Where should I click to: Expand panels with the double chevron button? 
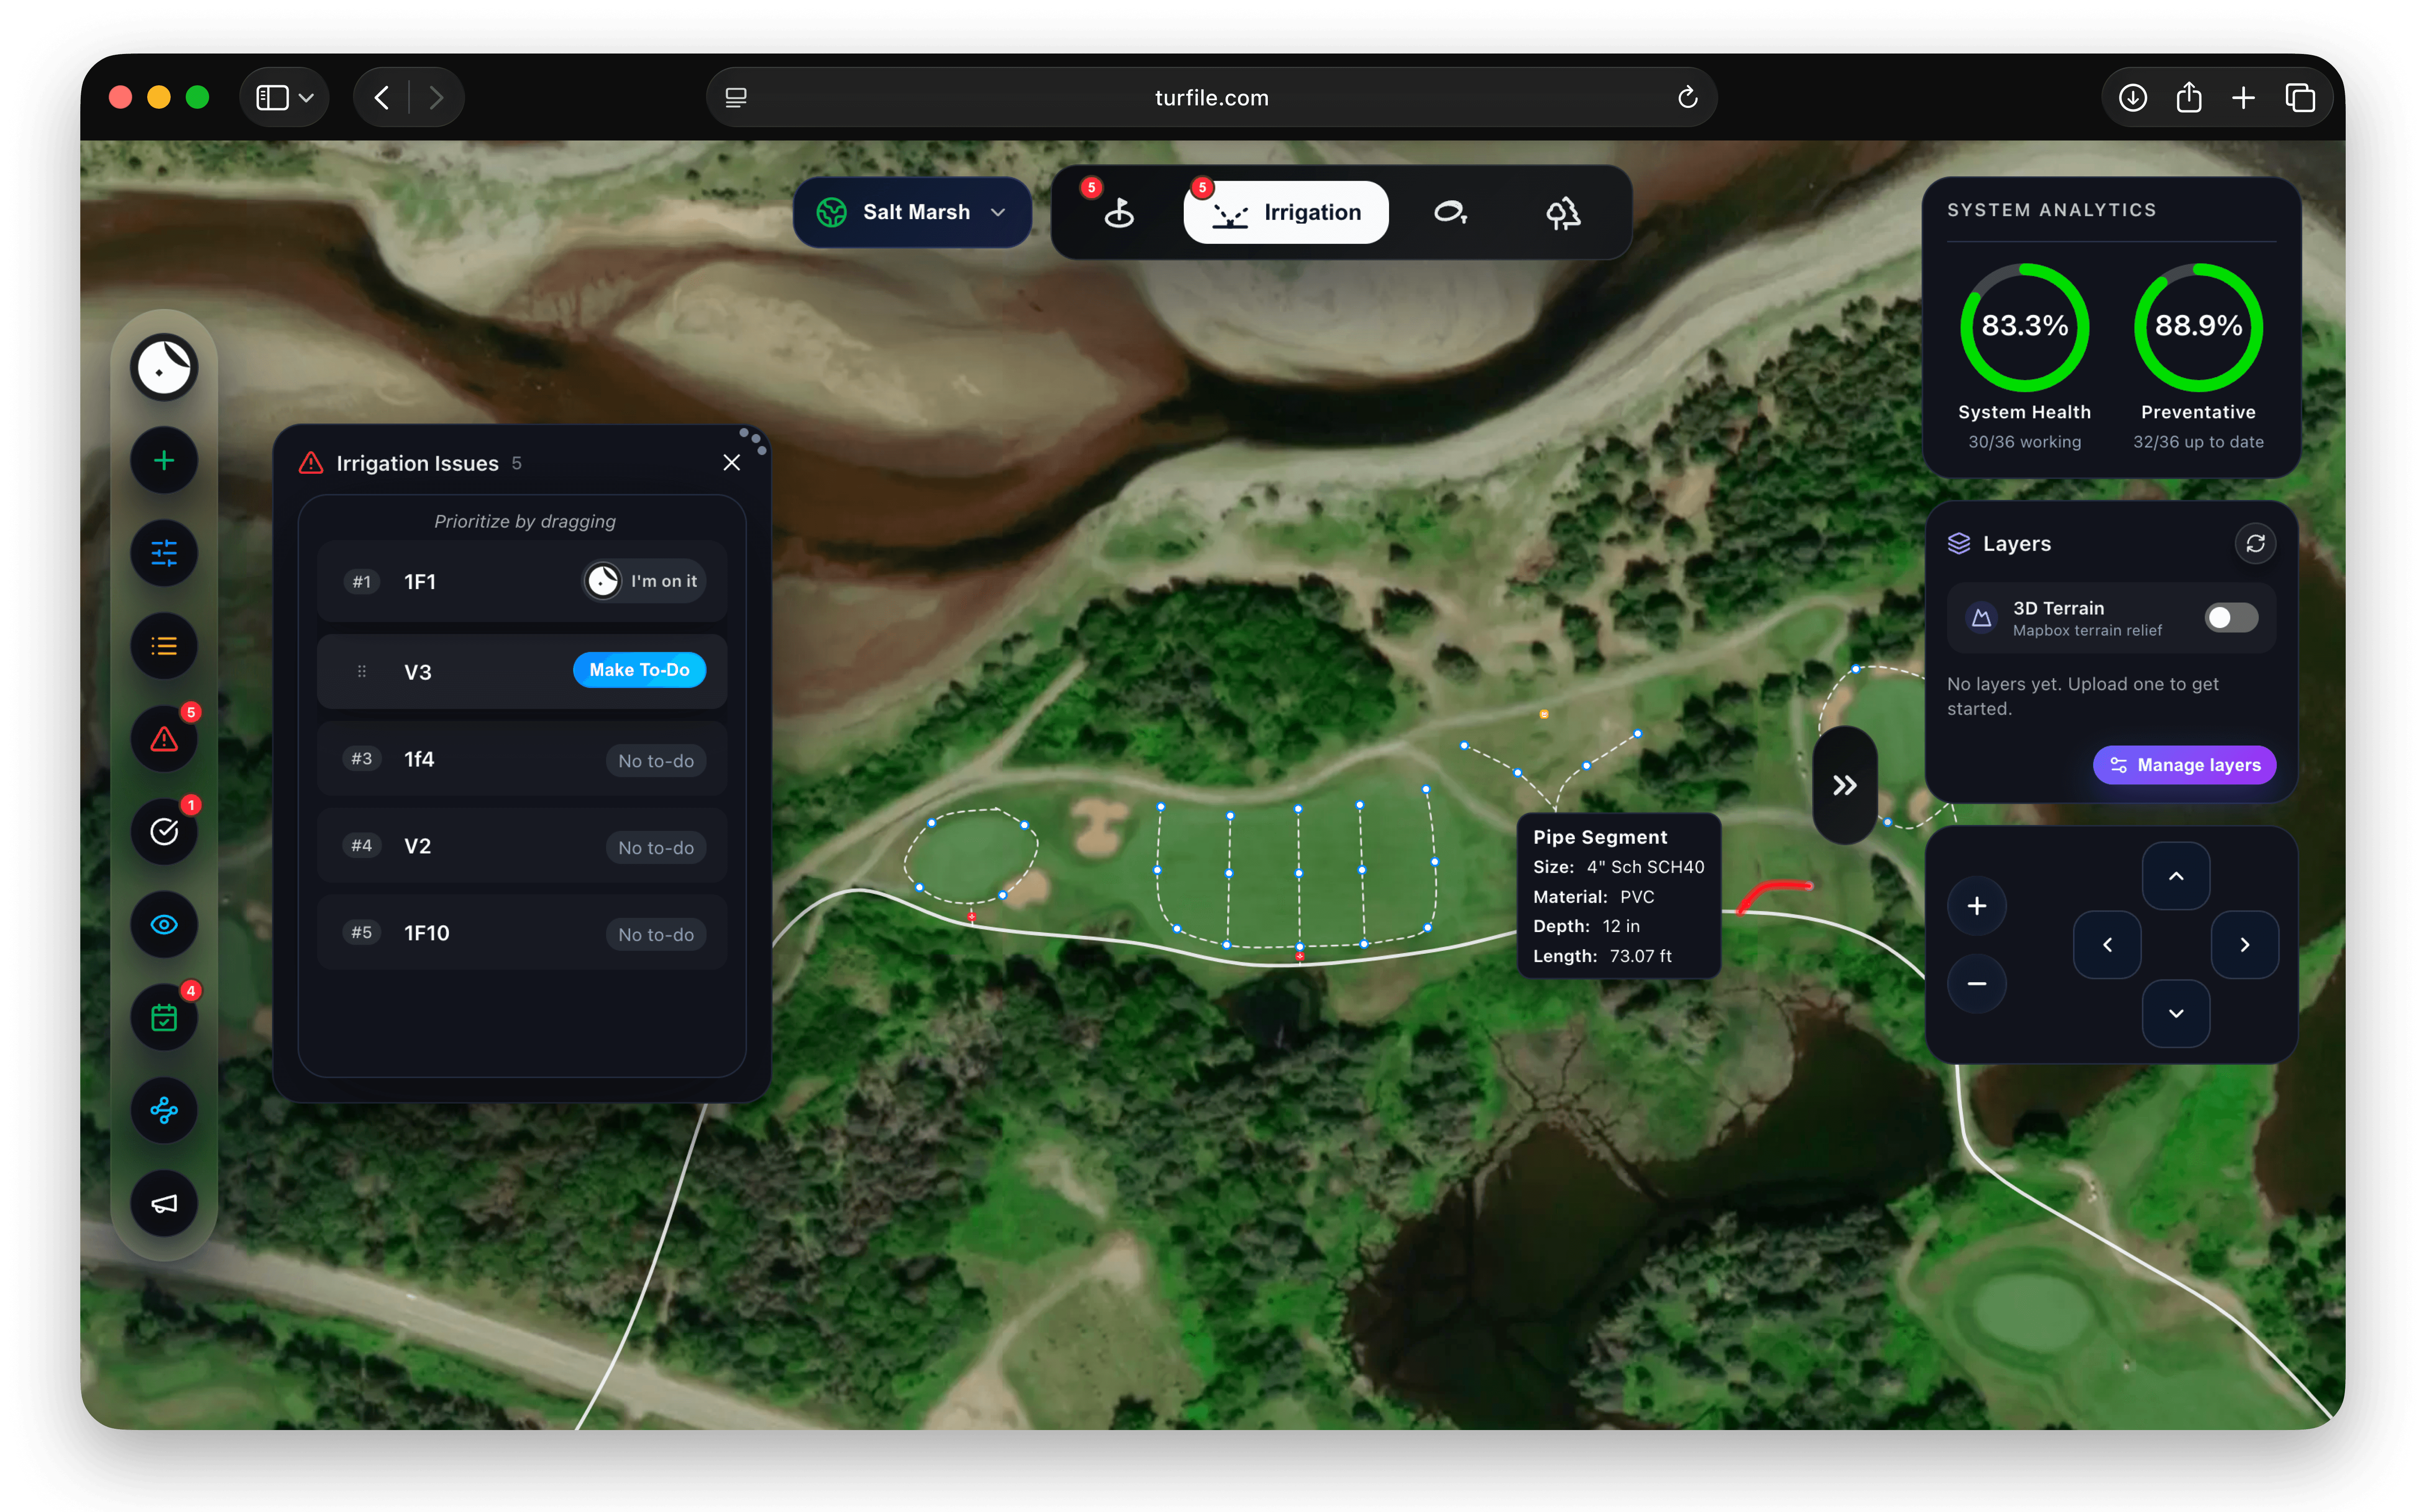tap(1844, 785)
